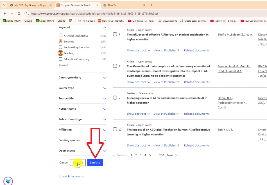
Task: Open Create cases autom... bookmark
Action: coord(193,21)
